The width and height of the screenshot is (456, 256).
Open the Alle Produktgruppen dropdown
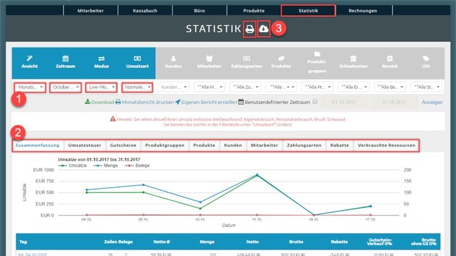tap(317, 87)
